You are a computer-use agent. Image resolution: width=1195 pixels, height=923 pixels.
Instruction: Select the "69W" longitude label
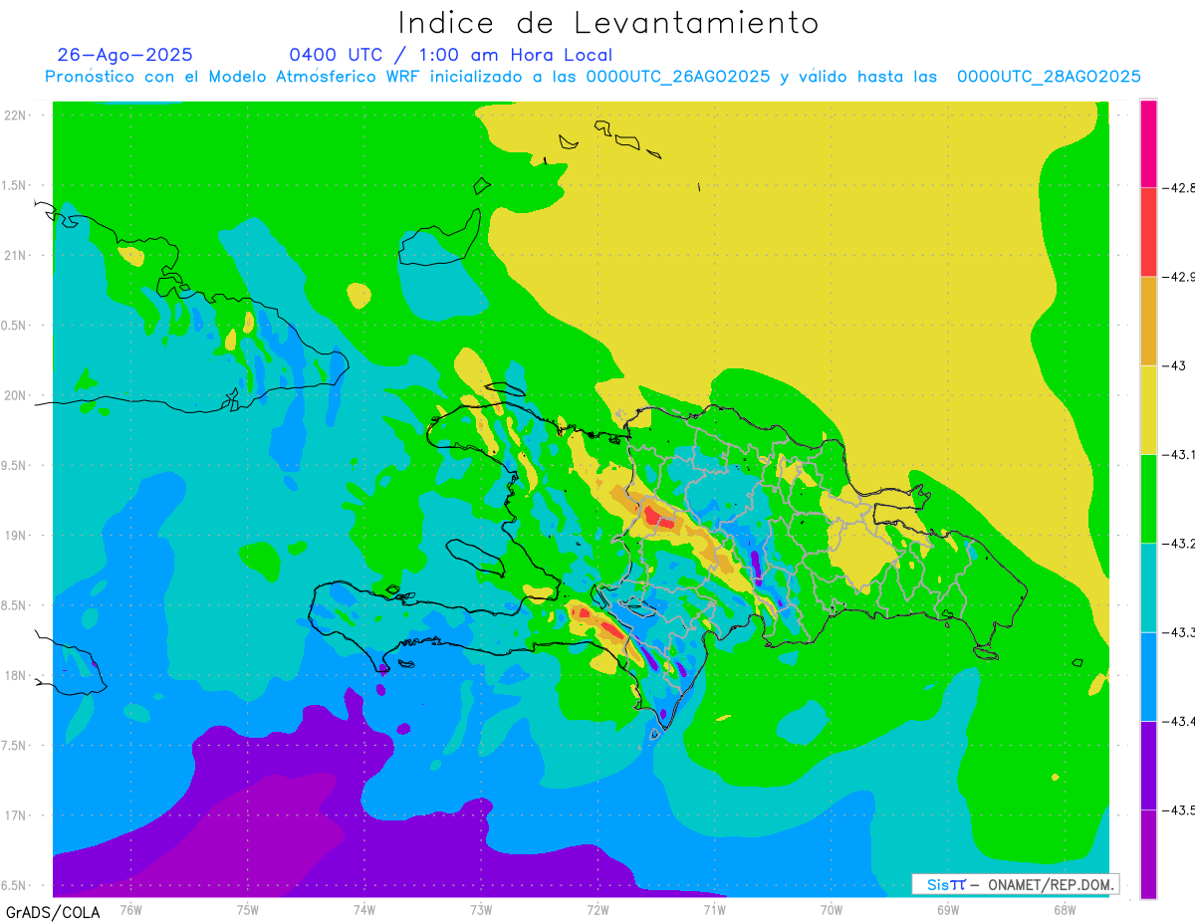point(948,909)
